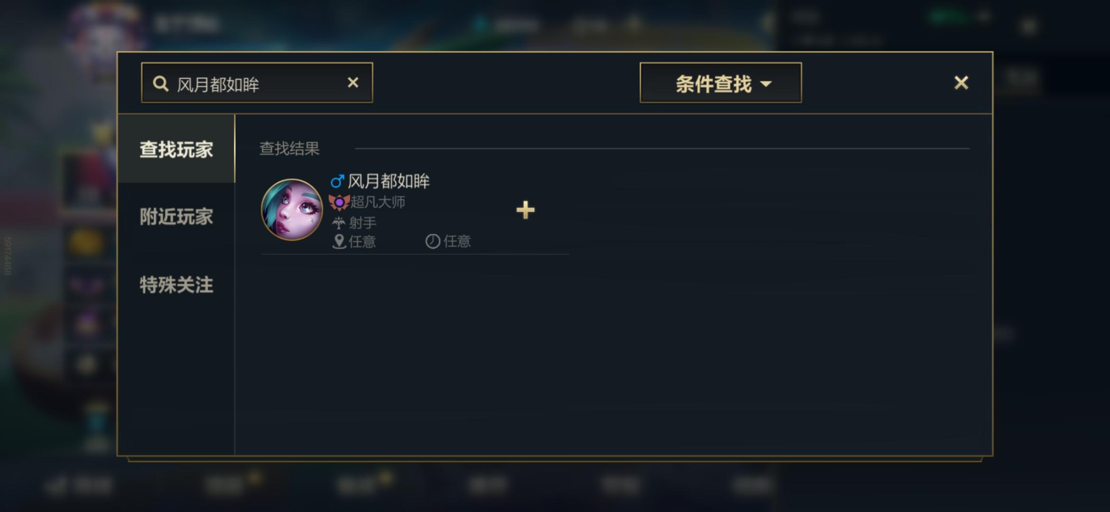Click the clock time icon
This screenshot has width=1110, height=512.
(433, 241)
